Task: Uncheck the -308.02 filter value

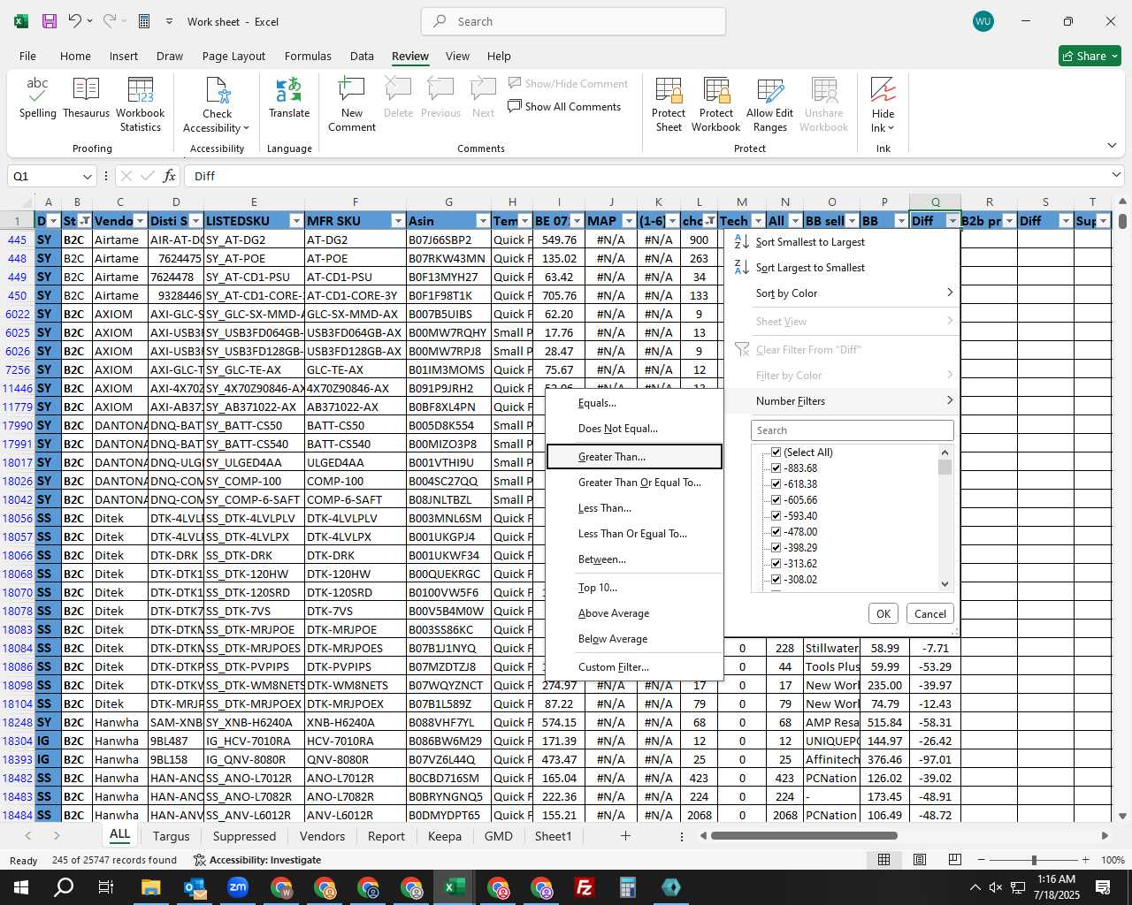Action: [776, 580]
